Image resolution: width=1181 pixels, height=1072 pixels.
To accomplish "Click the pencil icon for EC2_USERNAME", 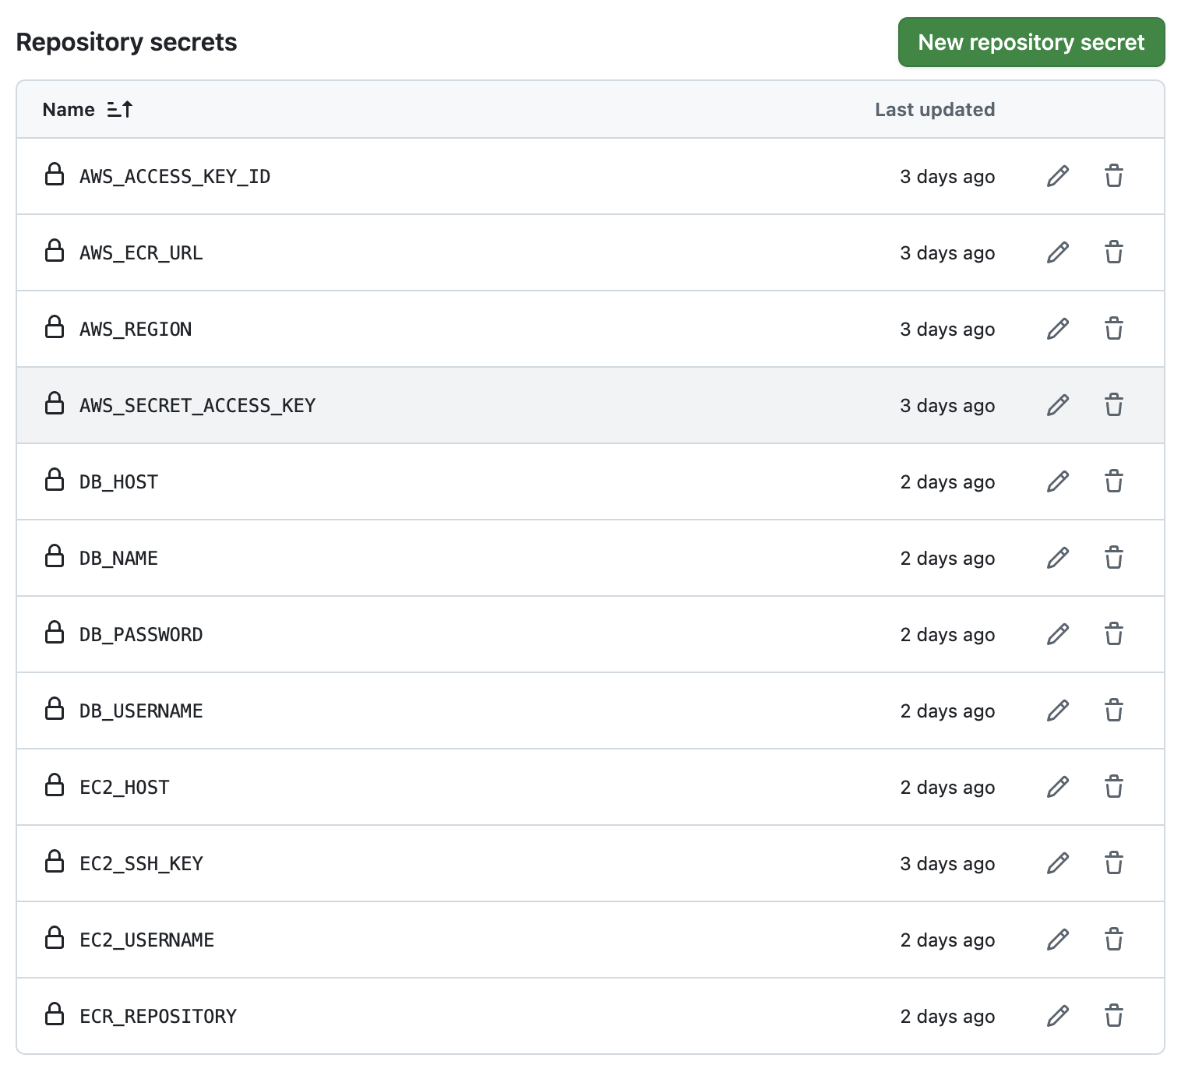I will pos(1057,940).
